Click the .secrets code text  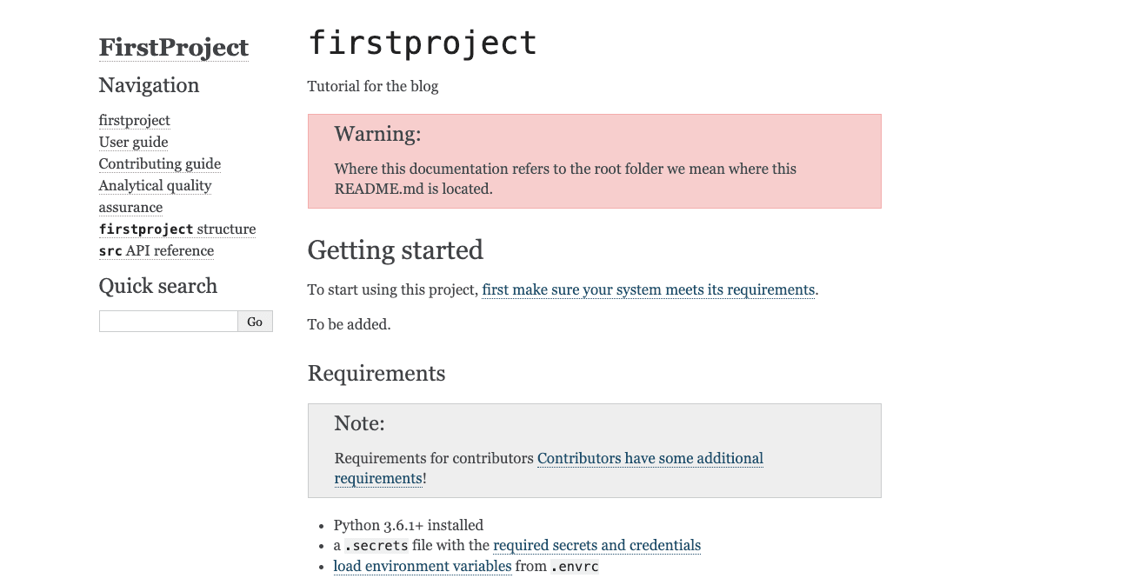coord(376,546)
